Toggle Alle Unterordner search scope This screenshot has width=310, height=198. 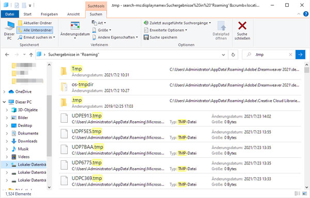35,30
